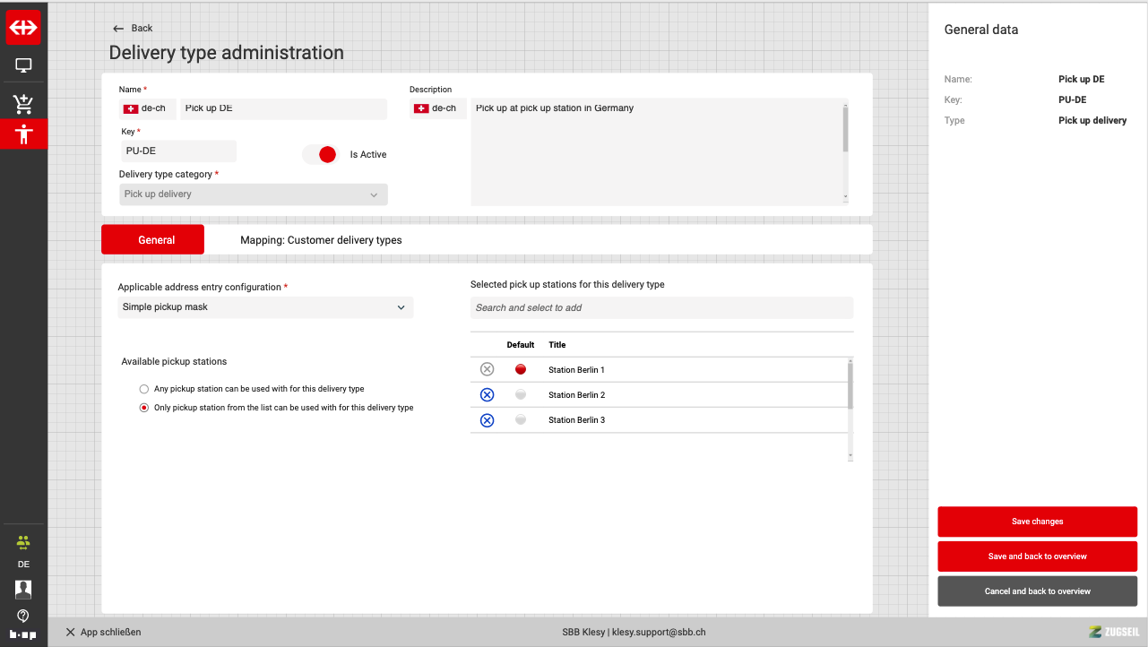Toggle the Is Active switch
1148x647 pixels.
point(321,154)
